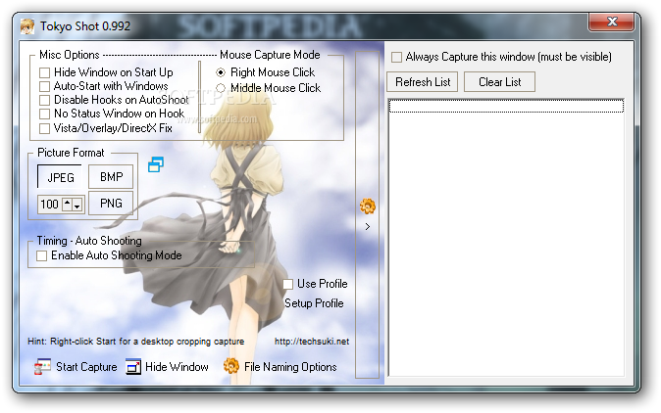Click the Tokyo Shot title bar app icon
This screenshot has height=413, width=661.
[x=27, y=26]
